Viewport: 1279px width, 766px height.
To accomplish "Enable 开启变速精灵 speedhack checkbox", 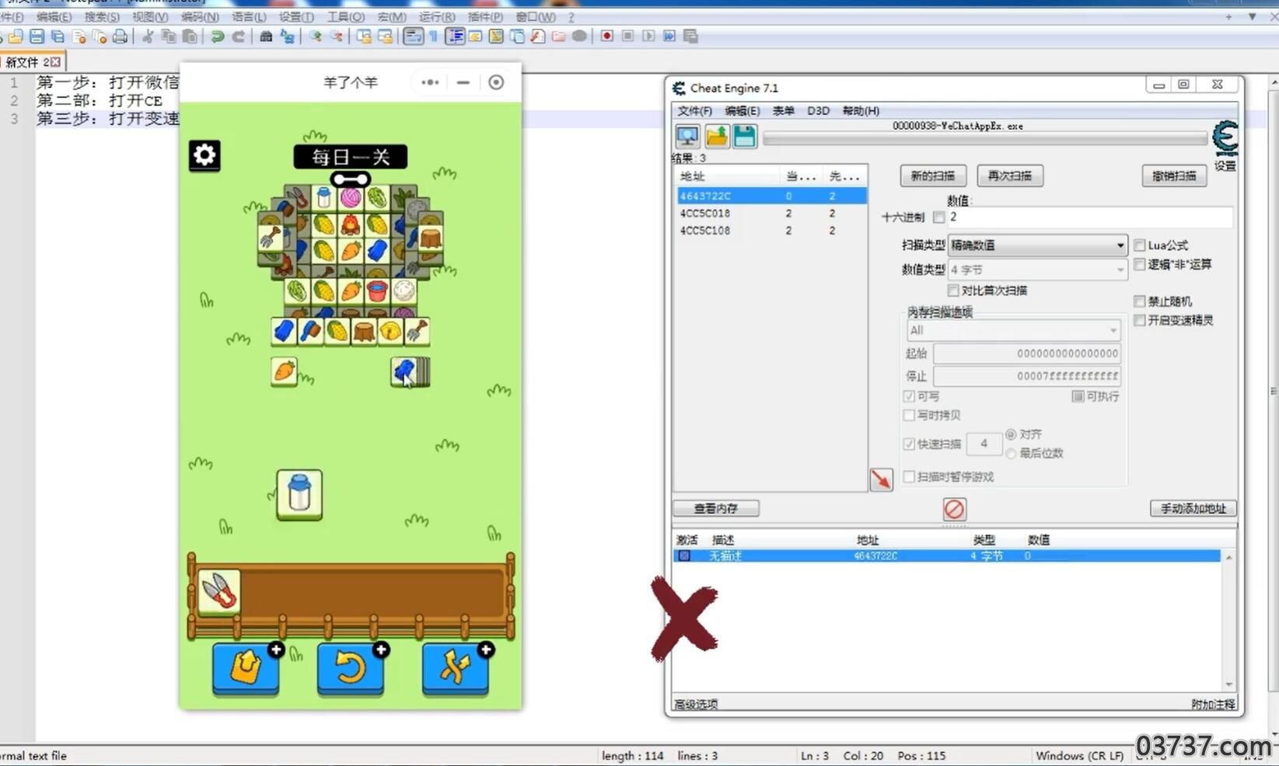I will 1140,320.
